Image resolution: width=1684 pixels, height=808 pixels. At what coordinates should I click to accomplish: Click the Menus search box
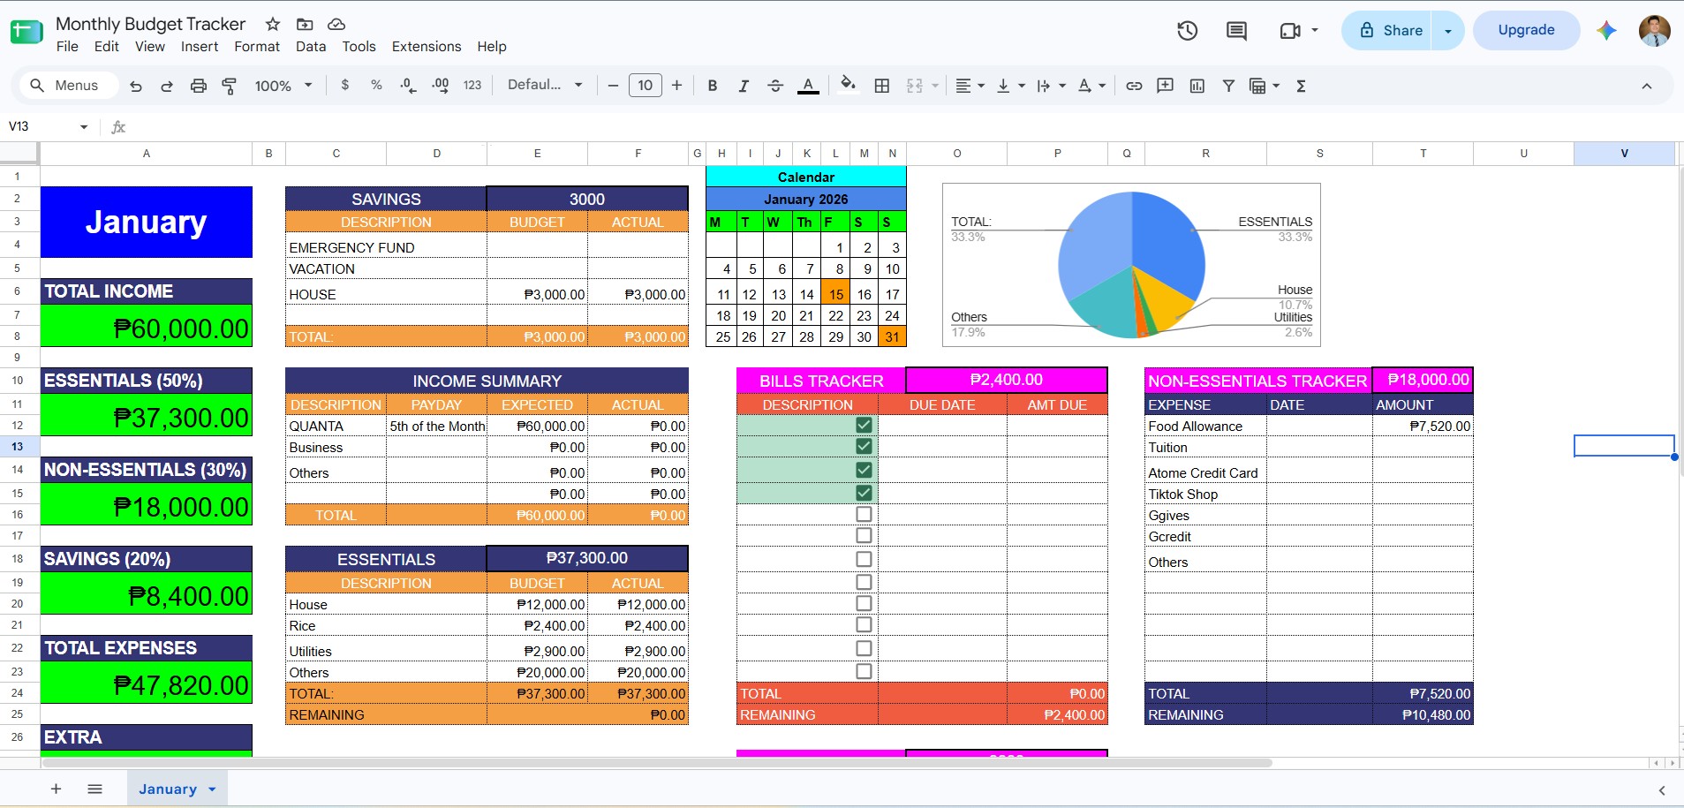[69, 86]
